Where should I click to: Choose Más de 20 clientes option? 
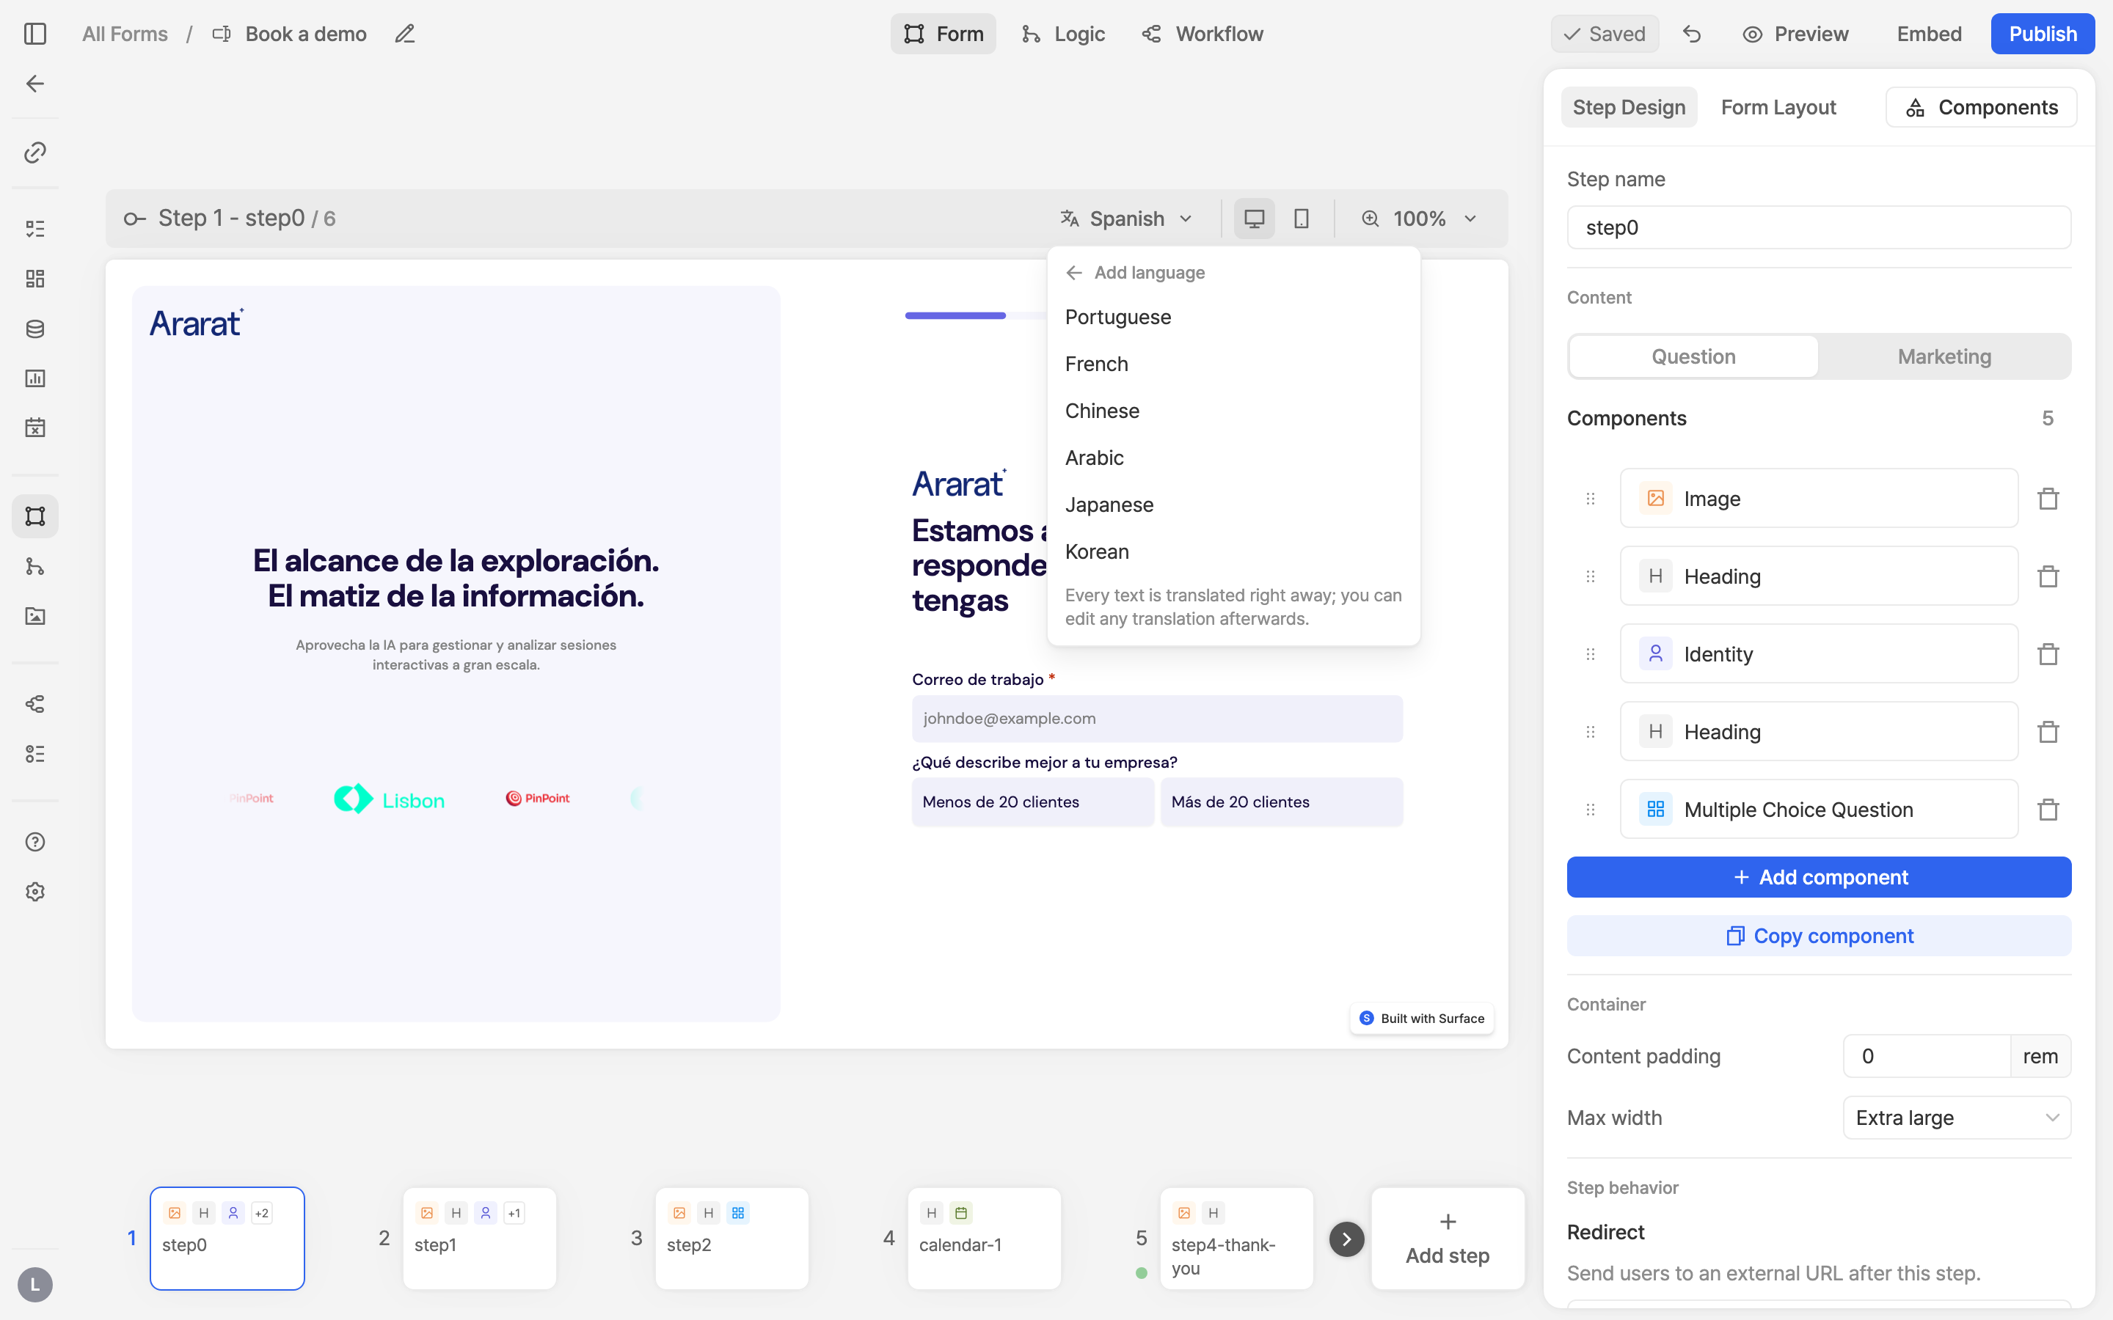(1281, 802)
